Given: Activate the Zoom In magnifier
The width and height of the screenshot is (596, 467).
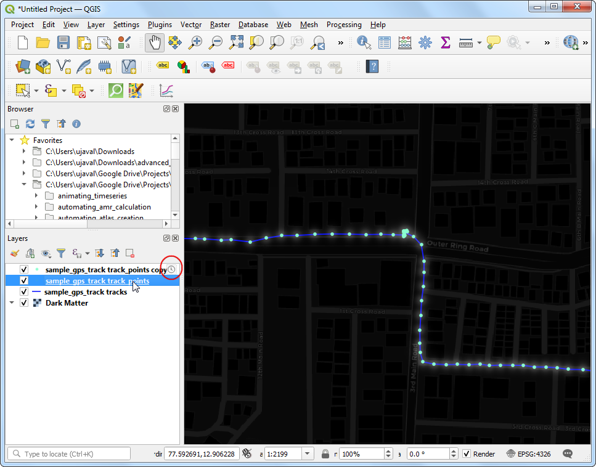Looking at the screenshot, I should click(195, 43).
